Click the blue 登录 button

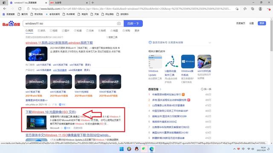(262, 23)
